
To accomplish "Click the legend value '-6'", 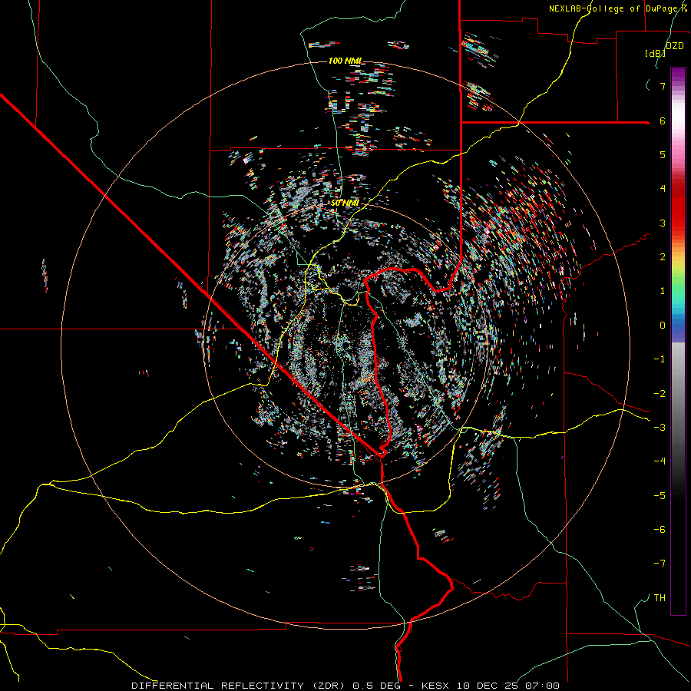I will point(660,530).
